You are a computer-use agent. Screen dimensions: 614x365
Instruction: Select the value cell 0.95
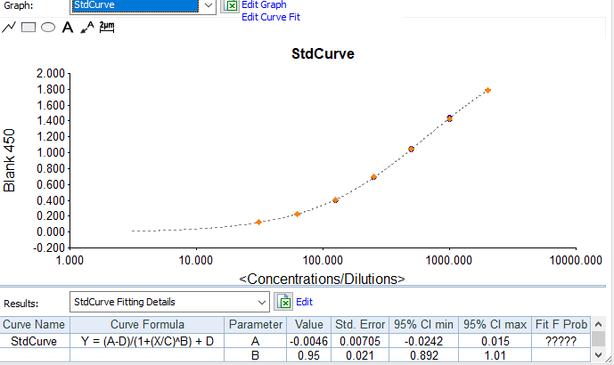pyautogui.click(x=309, y=355)
